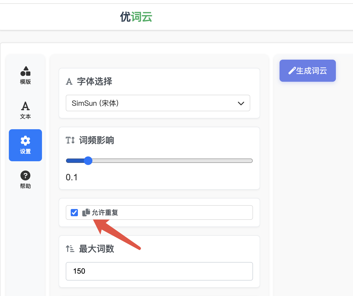Click the 生成词云 button

click(307, 70)
